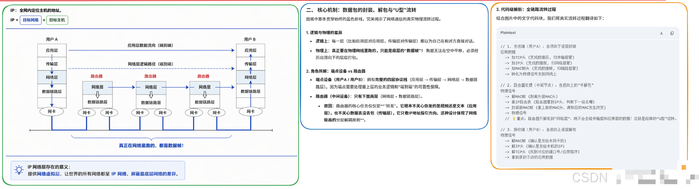699x189 pixels.
Task: Copy the Plaintext code block using the copy icon
Action: (672, 33)
